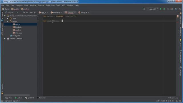The height and width of the screenshot is (103, 183).
Task: Expand External Libraries node
Action: [5, 39]
